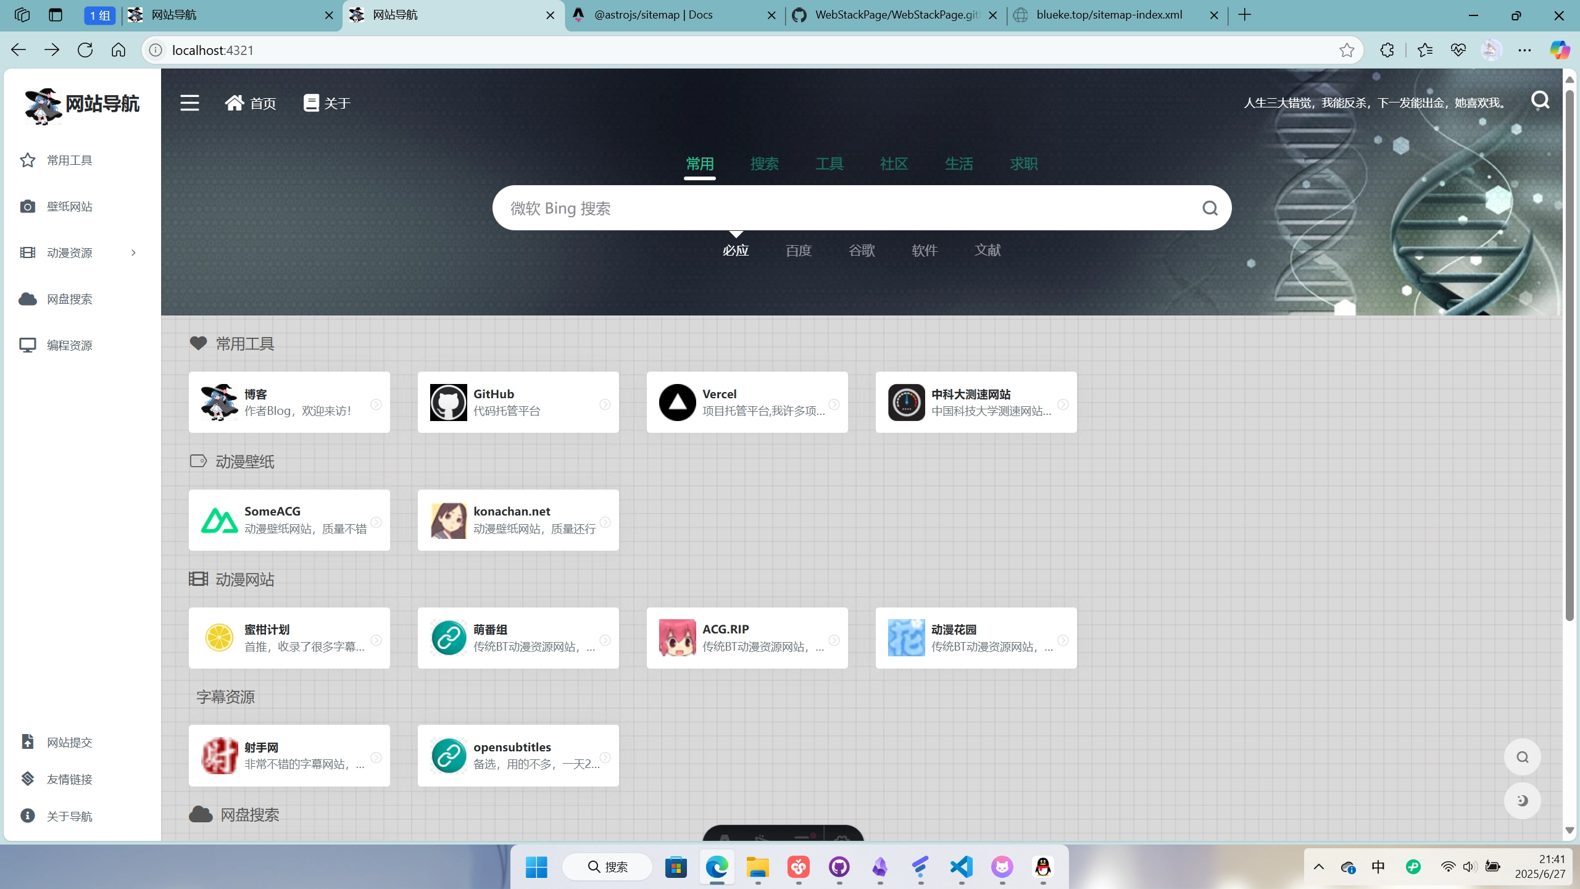Open Windows Start menu
1580x889 pixels.
[536, 867]
